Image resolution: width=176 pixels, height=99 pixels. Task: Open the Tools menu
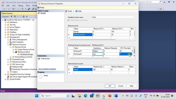pos(28,5)
